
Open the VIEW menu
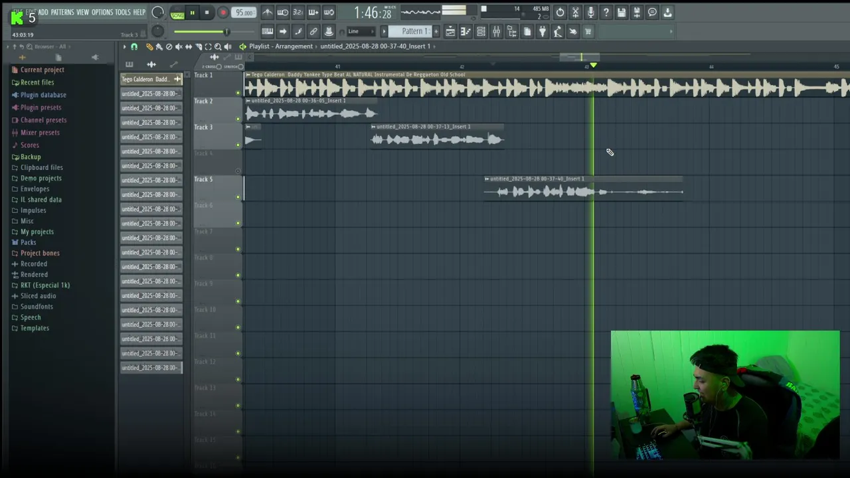click(x=82, y=12)
